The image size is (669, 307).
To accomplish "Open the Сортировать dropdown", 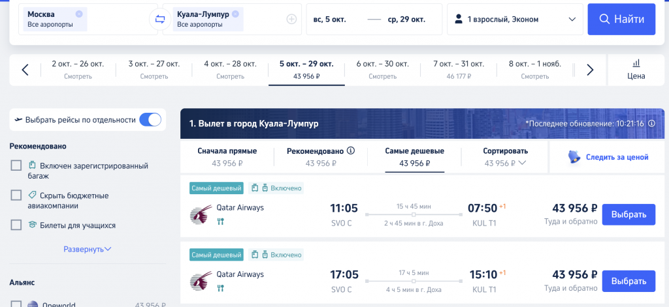I will (x=505, y=156).
